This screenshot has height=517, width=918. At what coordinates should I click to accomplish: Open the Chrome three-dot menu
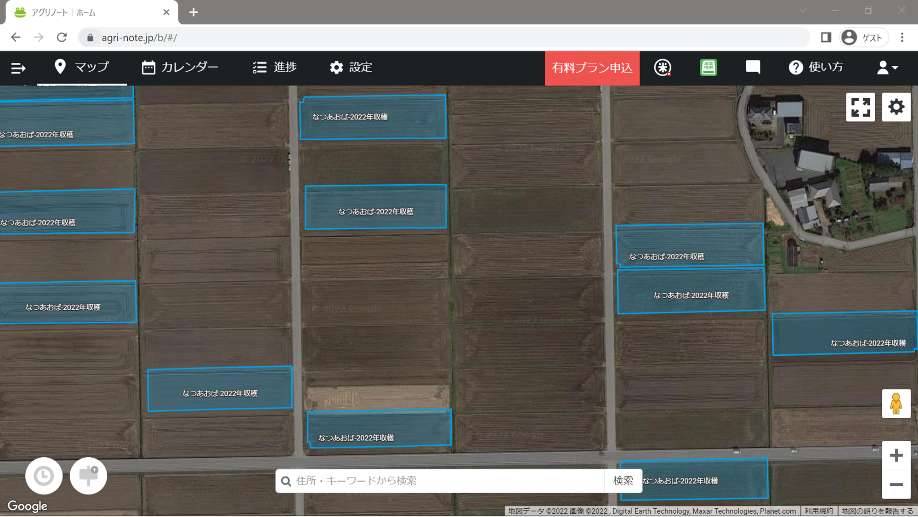(902, 38)
